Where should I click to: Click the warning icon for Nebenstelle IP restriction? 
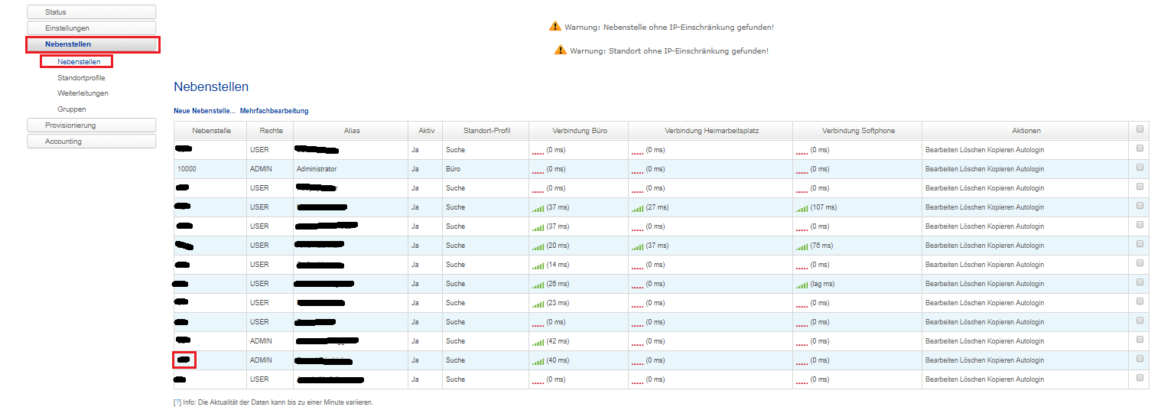point(555,27)
